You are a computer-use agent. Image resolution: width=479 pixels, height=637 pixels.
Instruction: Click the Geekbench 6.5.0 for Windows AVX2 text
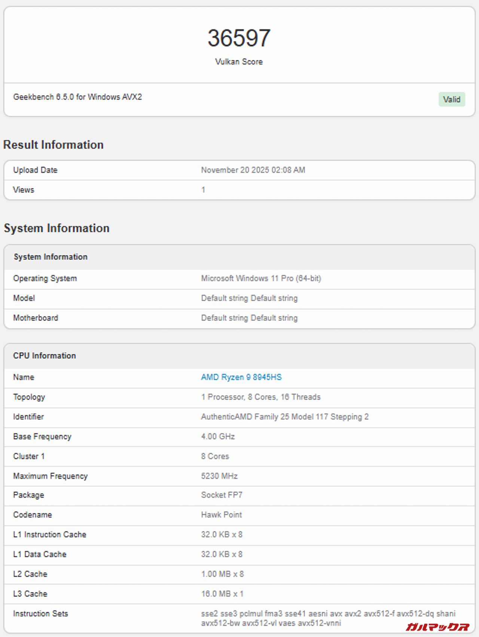coord(77,97)
